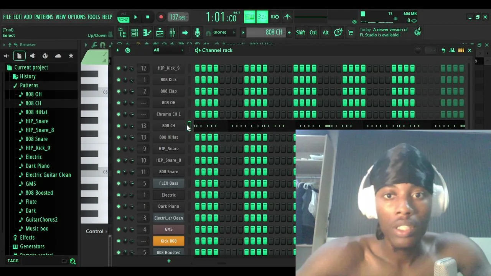Screen dimensions: 491x276
Task: Open the Mixer view with the faders icon
Action: click(x=172, y=33)
